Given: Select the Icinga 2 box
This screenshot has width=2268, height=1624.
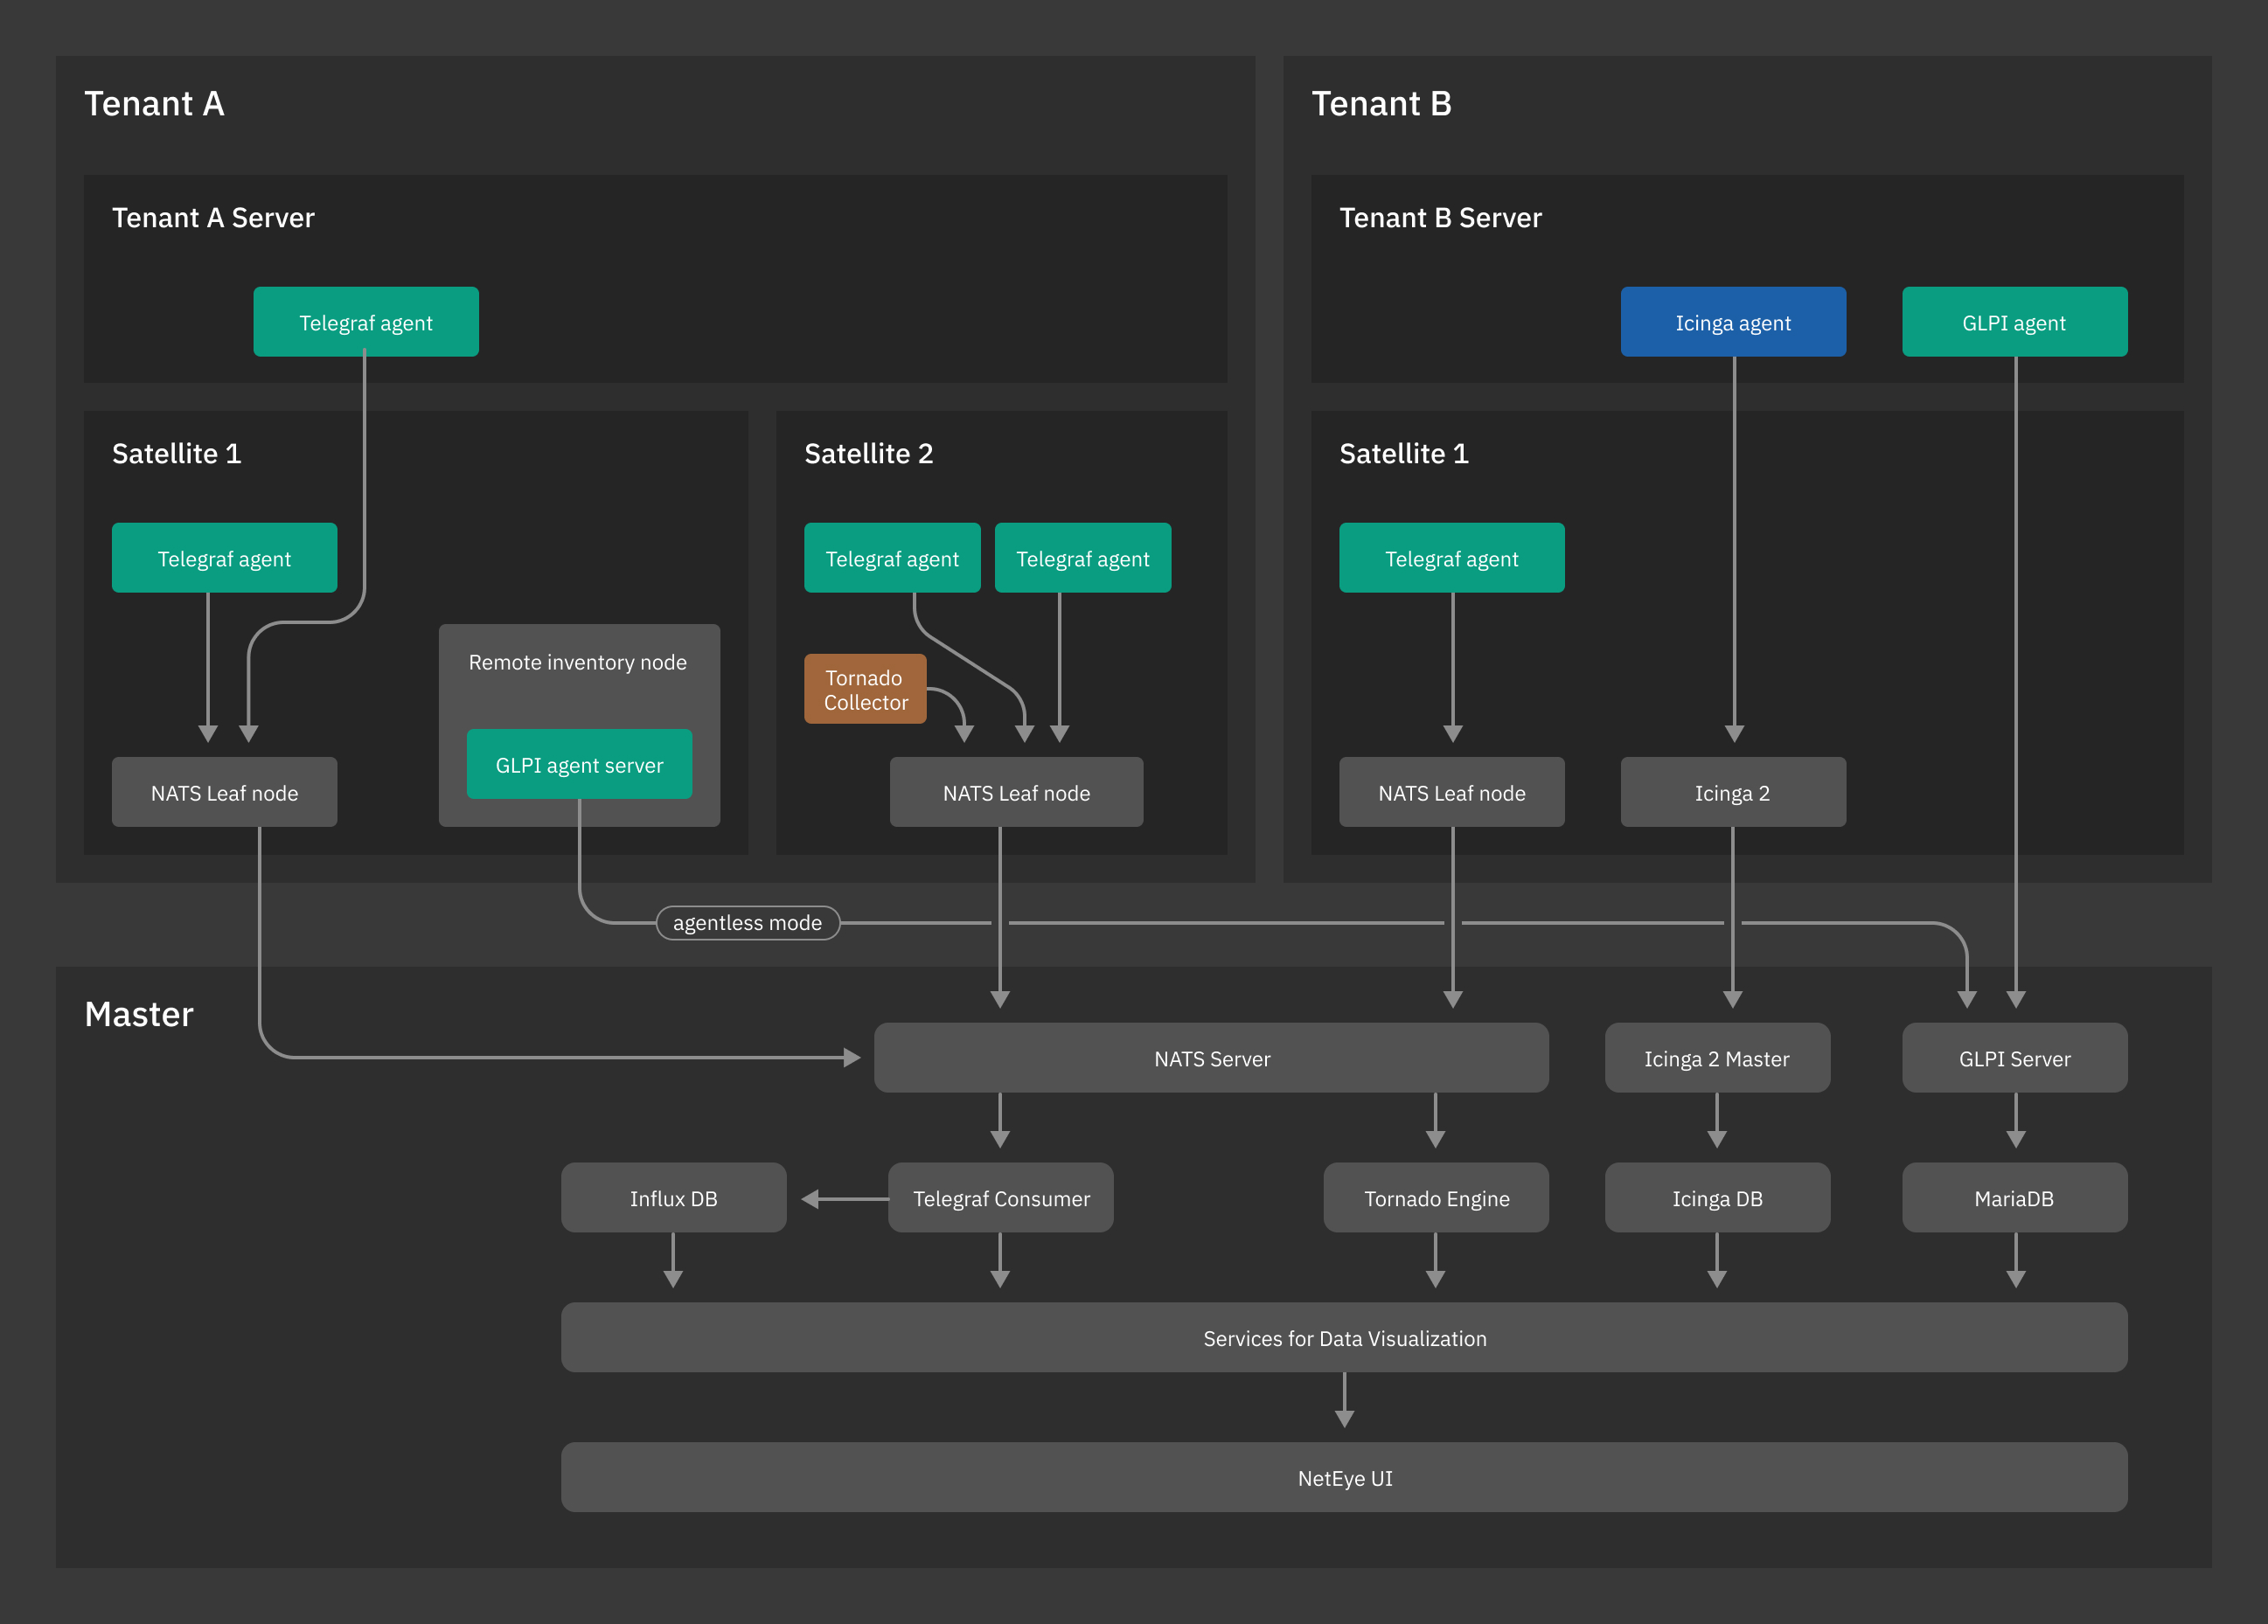Looking at the screenshot, I should [1733, 792].
